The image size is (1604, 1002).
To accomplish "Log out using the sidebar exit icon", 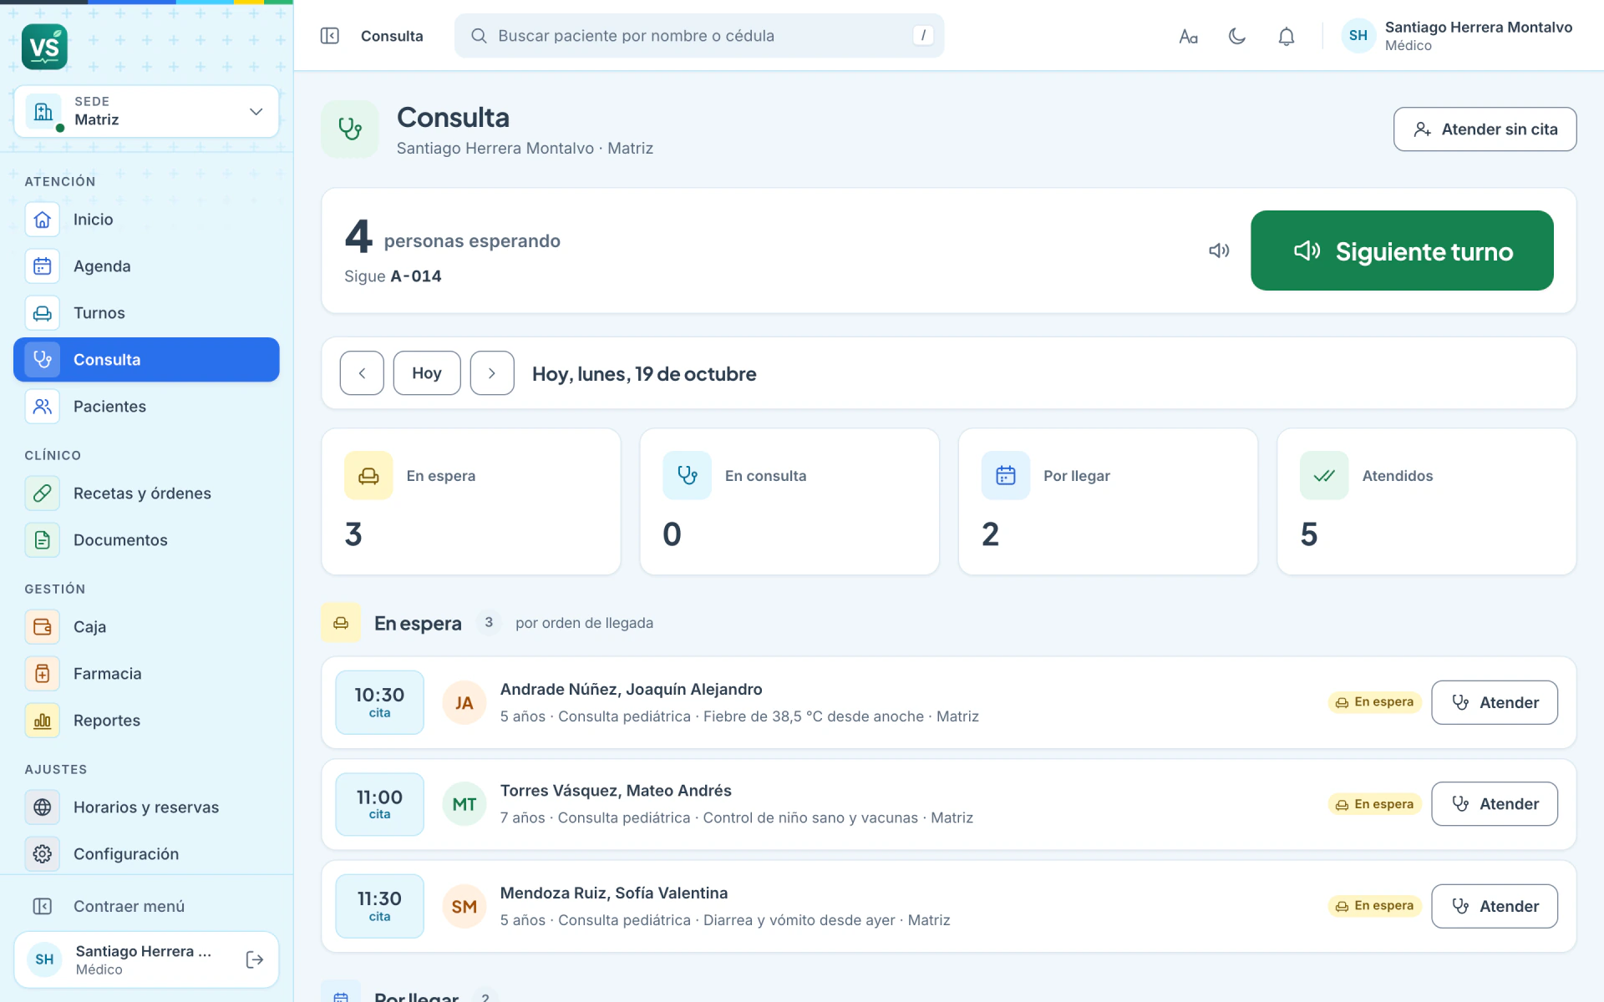I will coord(255,959).
